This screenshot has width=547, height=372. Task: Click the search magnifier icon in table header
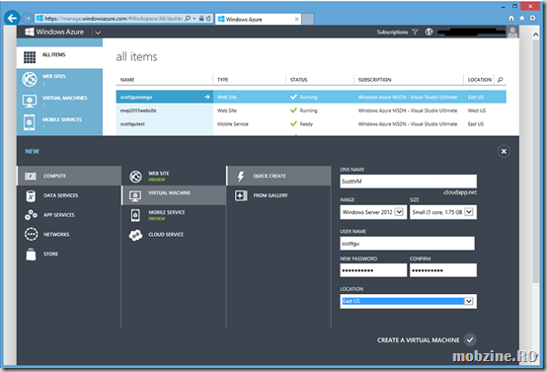501,80
